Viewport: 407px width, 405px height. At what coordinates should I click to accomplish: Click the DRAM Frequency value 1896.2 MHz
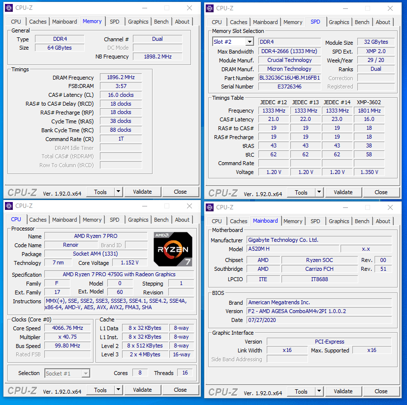click(x=121, y=77)
